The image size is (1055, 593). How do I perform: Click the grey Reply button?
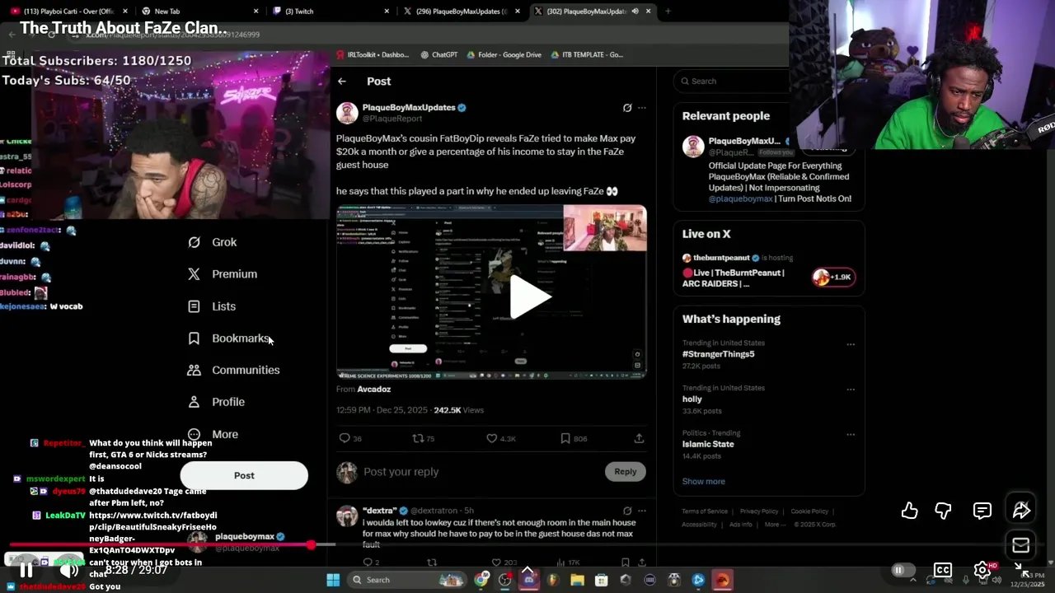(626, 472)
